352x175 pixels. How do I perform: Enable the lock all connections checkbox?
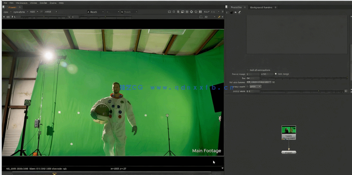(x=248, y=70)
